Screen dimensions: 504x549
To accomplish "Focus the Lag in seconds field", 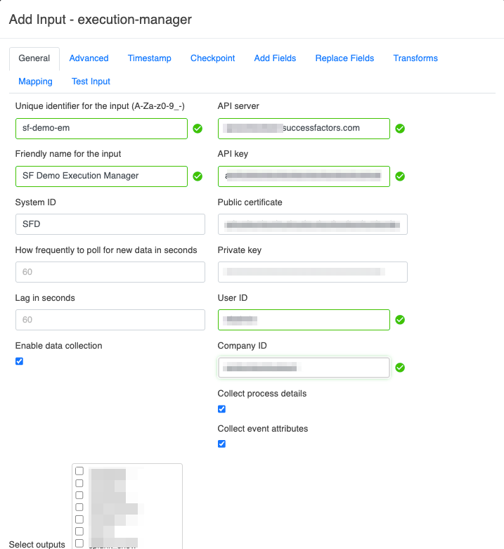I will pyautogui.click(x=110, y=320).
